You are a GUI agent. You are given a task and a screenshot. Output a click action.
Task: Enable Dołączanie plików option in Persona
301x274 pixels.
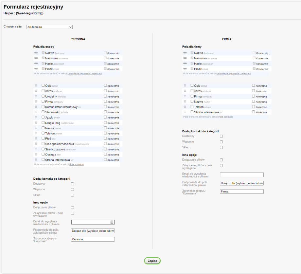tap(73, 208)
